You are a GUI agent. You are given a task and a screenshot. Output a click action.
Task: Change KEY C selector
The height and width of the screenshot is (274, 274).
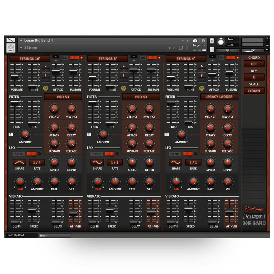tap(254, 77)
